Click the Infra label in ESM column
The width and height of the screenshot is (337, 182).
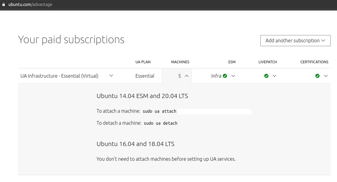(x=216, y=76)
